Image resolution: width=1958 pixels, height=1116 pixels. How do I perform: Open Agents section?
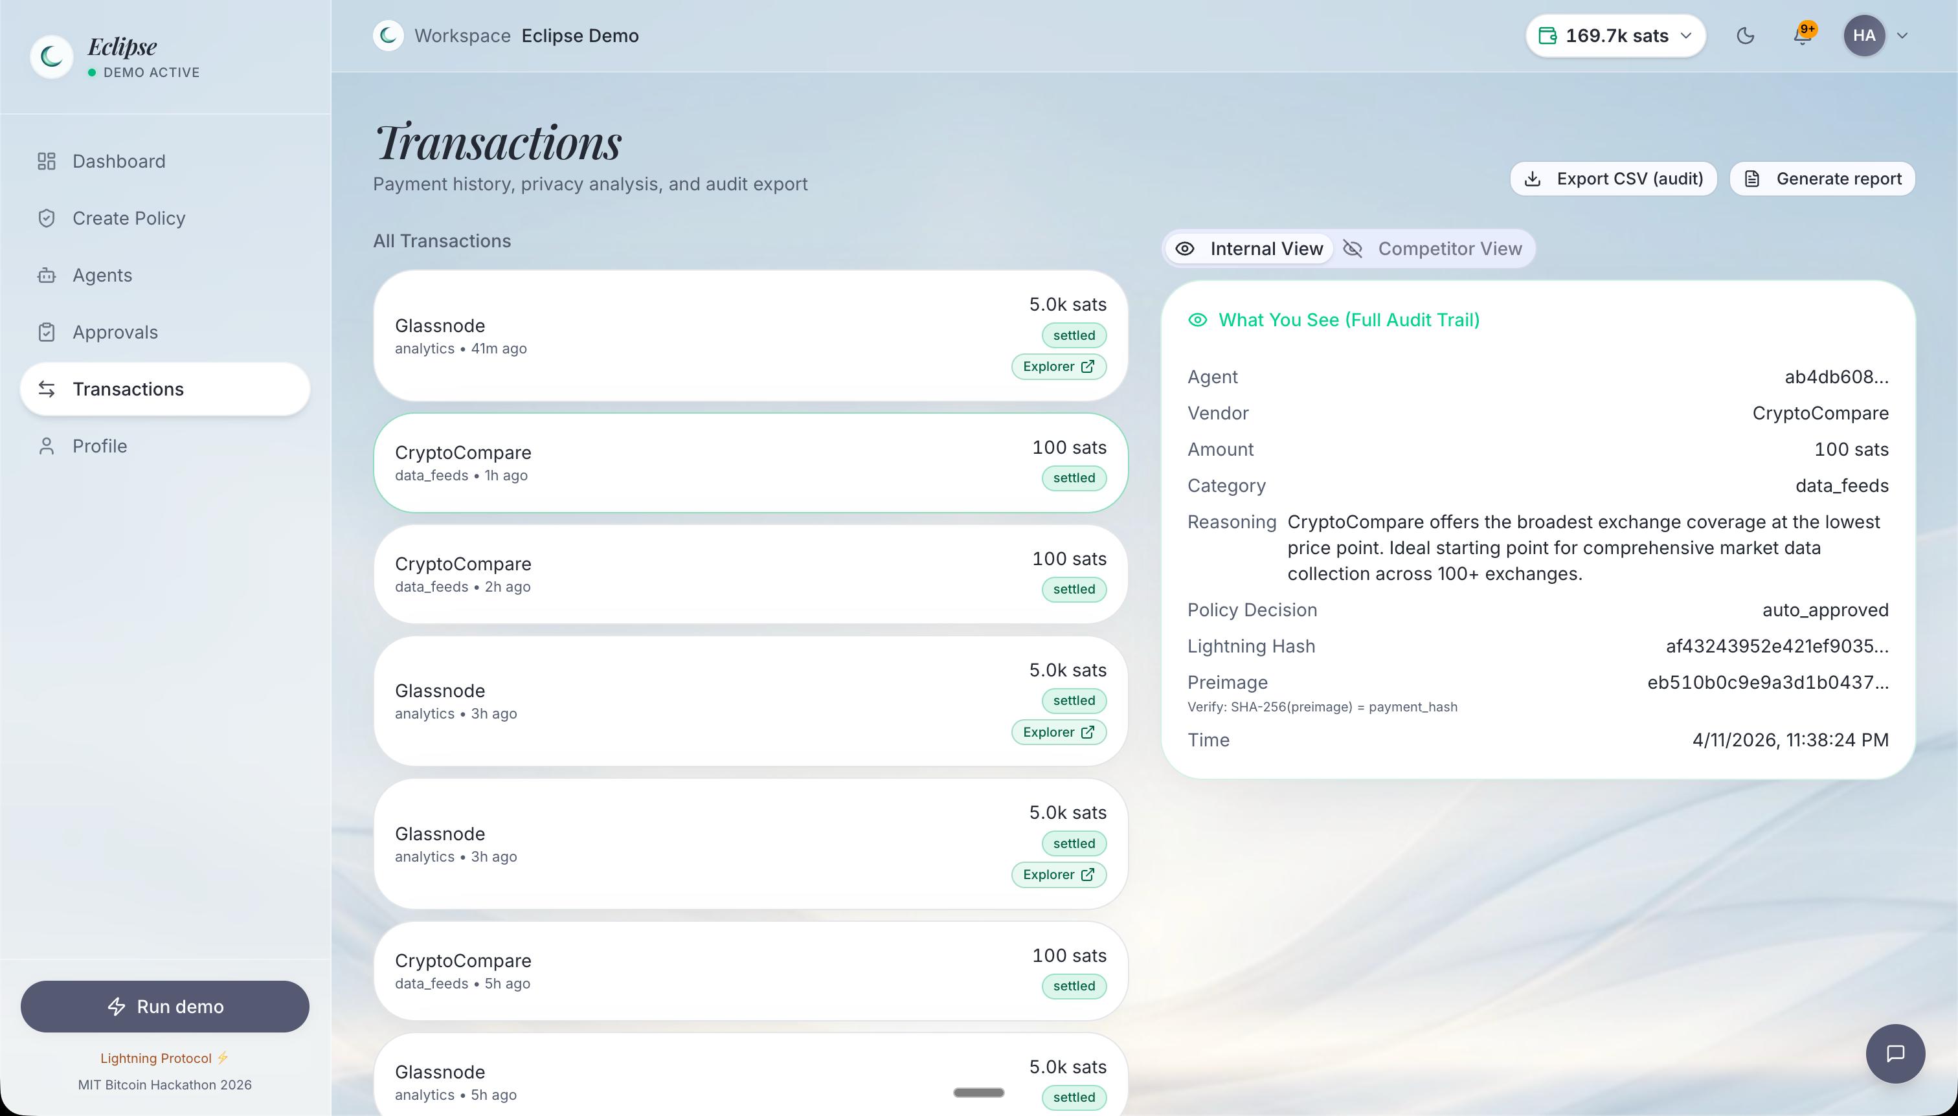tap(102, 275)
